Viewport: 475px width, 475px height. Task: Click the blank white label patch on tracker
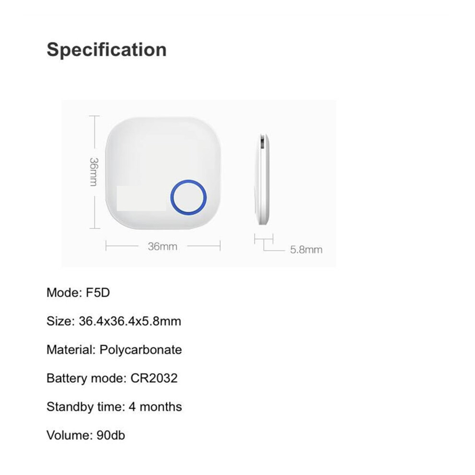coord(141,199)
